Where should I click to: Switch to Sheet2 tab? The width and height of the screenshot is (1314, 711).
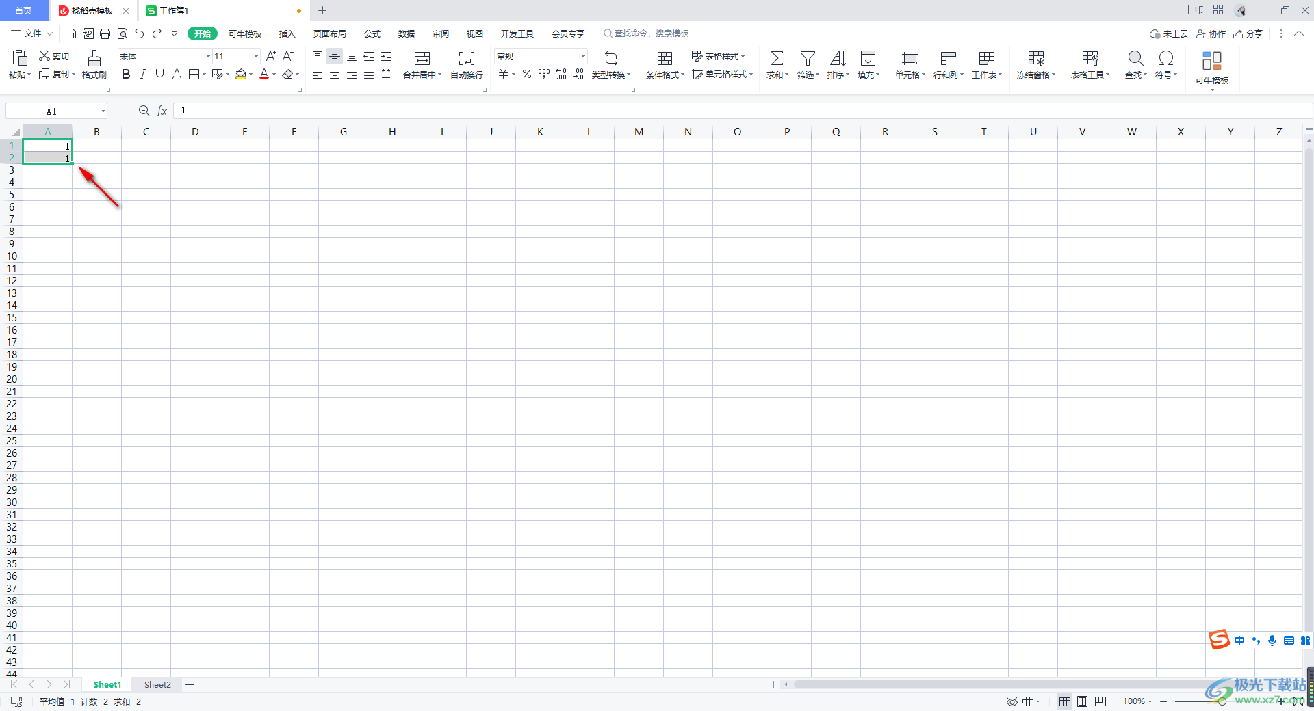(x=157, y=684)
